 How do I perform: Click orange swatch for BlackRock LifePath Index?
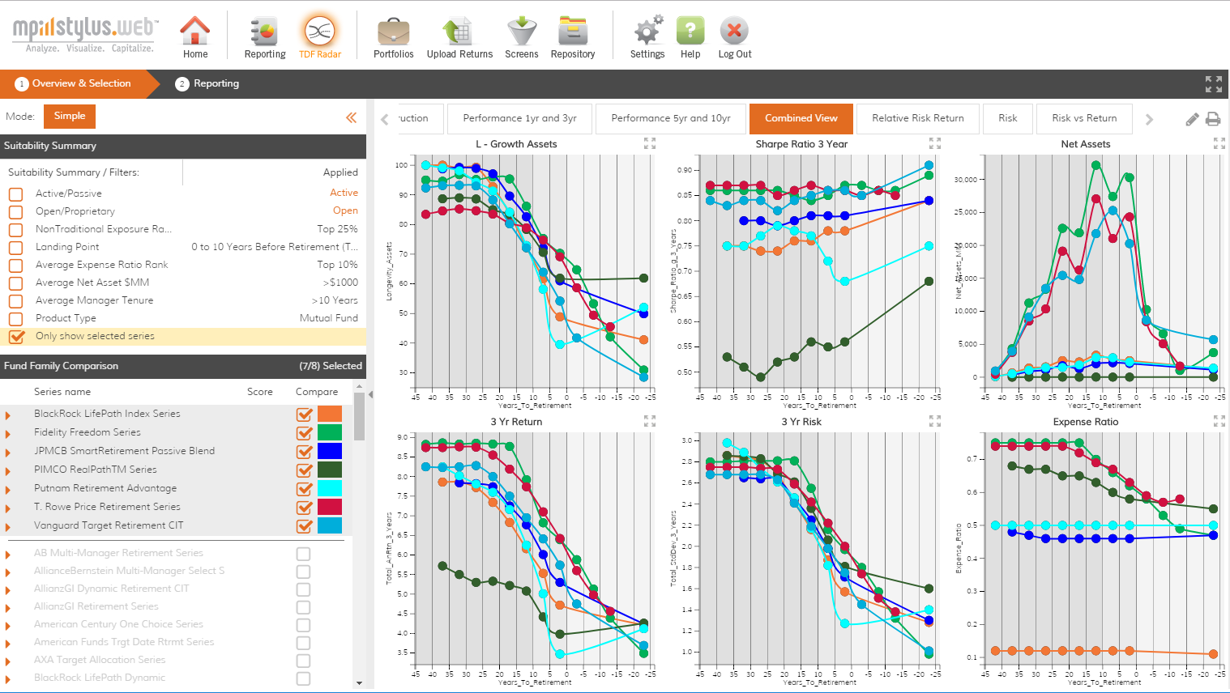(x=330, y=414)
